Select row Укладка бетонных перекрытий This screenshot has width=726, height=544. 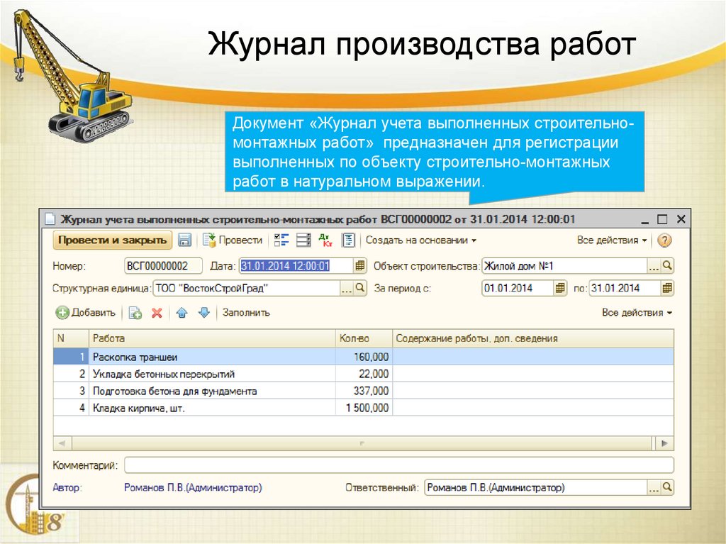coord(364,374)
